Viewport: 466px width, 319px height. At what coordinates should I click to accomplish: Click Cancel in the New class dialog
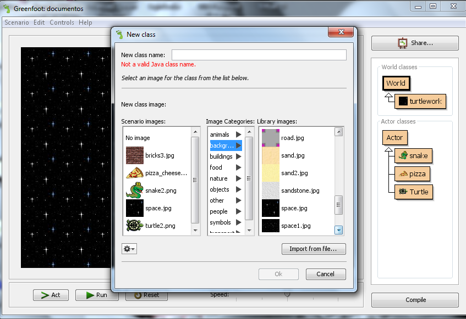(x=326, y=274)
